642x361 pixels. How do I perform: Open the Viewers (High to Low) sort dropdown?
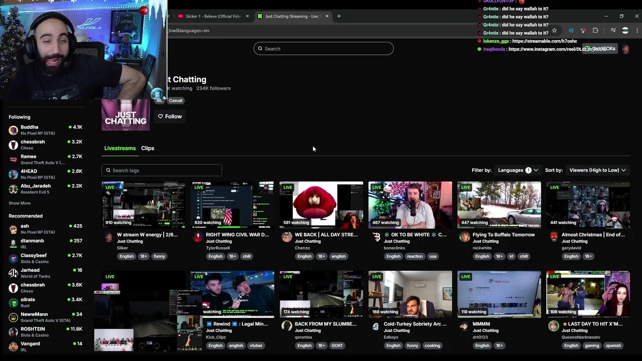[597, 170]
